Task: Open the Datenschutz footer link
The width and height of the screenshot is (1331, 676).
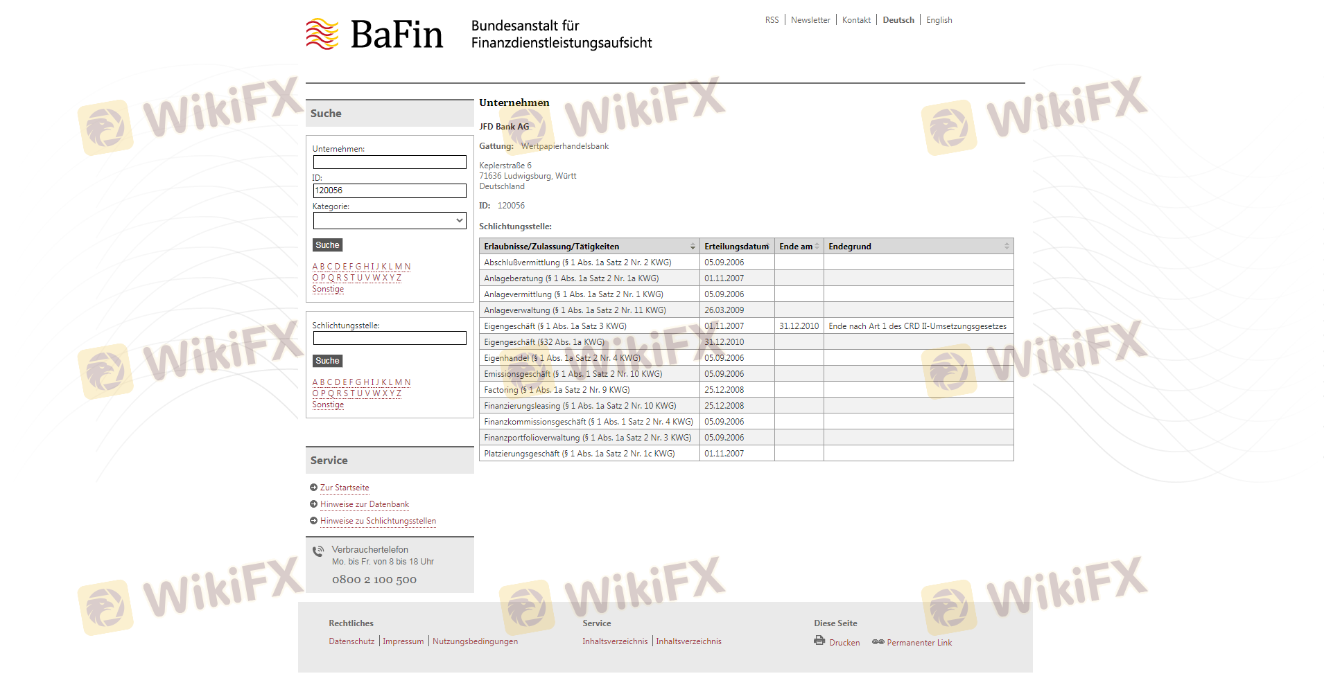Action: [351, 641]
